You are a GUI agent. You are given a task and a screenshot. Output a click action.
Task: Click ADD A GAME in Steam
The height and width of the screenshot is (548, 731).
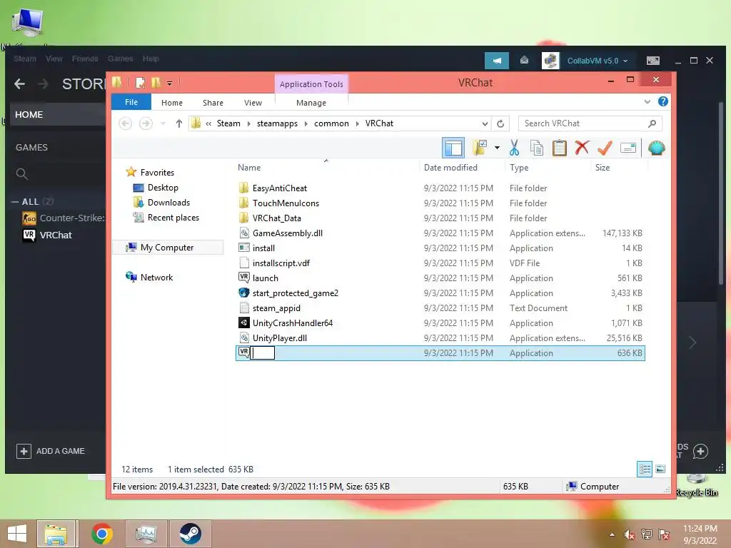click(51, 451)
